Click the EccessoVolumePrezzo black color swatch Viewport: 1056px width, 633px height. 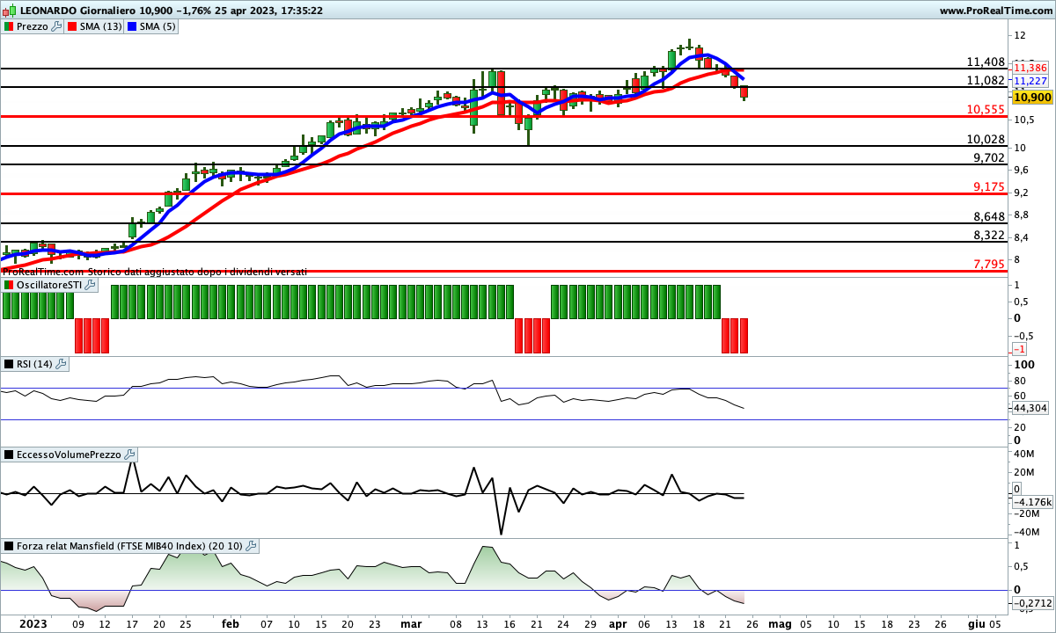(9, 455)
